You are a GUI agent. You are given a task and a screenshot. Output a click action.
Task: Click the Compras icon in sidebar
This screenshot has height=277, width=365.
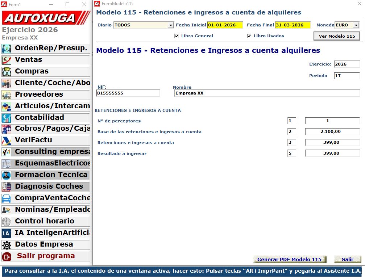tap(7, 72)
